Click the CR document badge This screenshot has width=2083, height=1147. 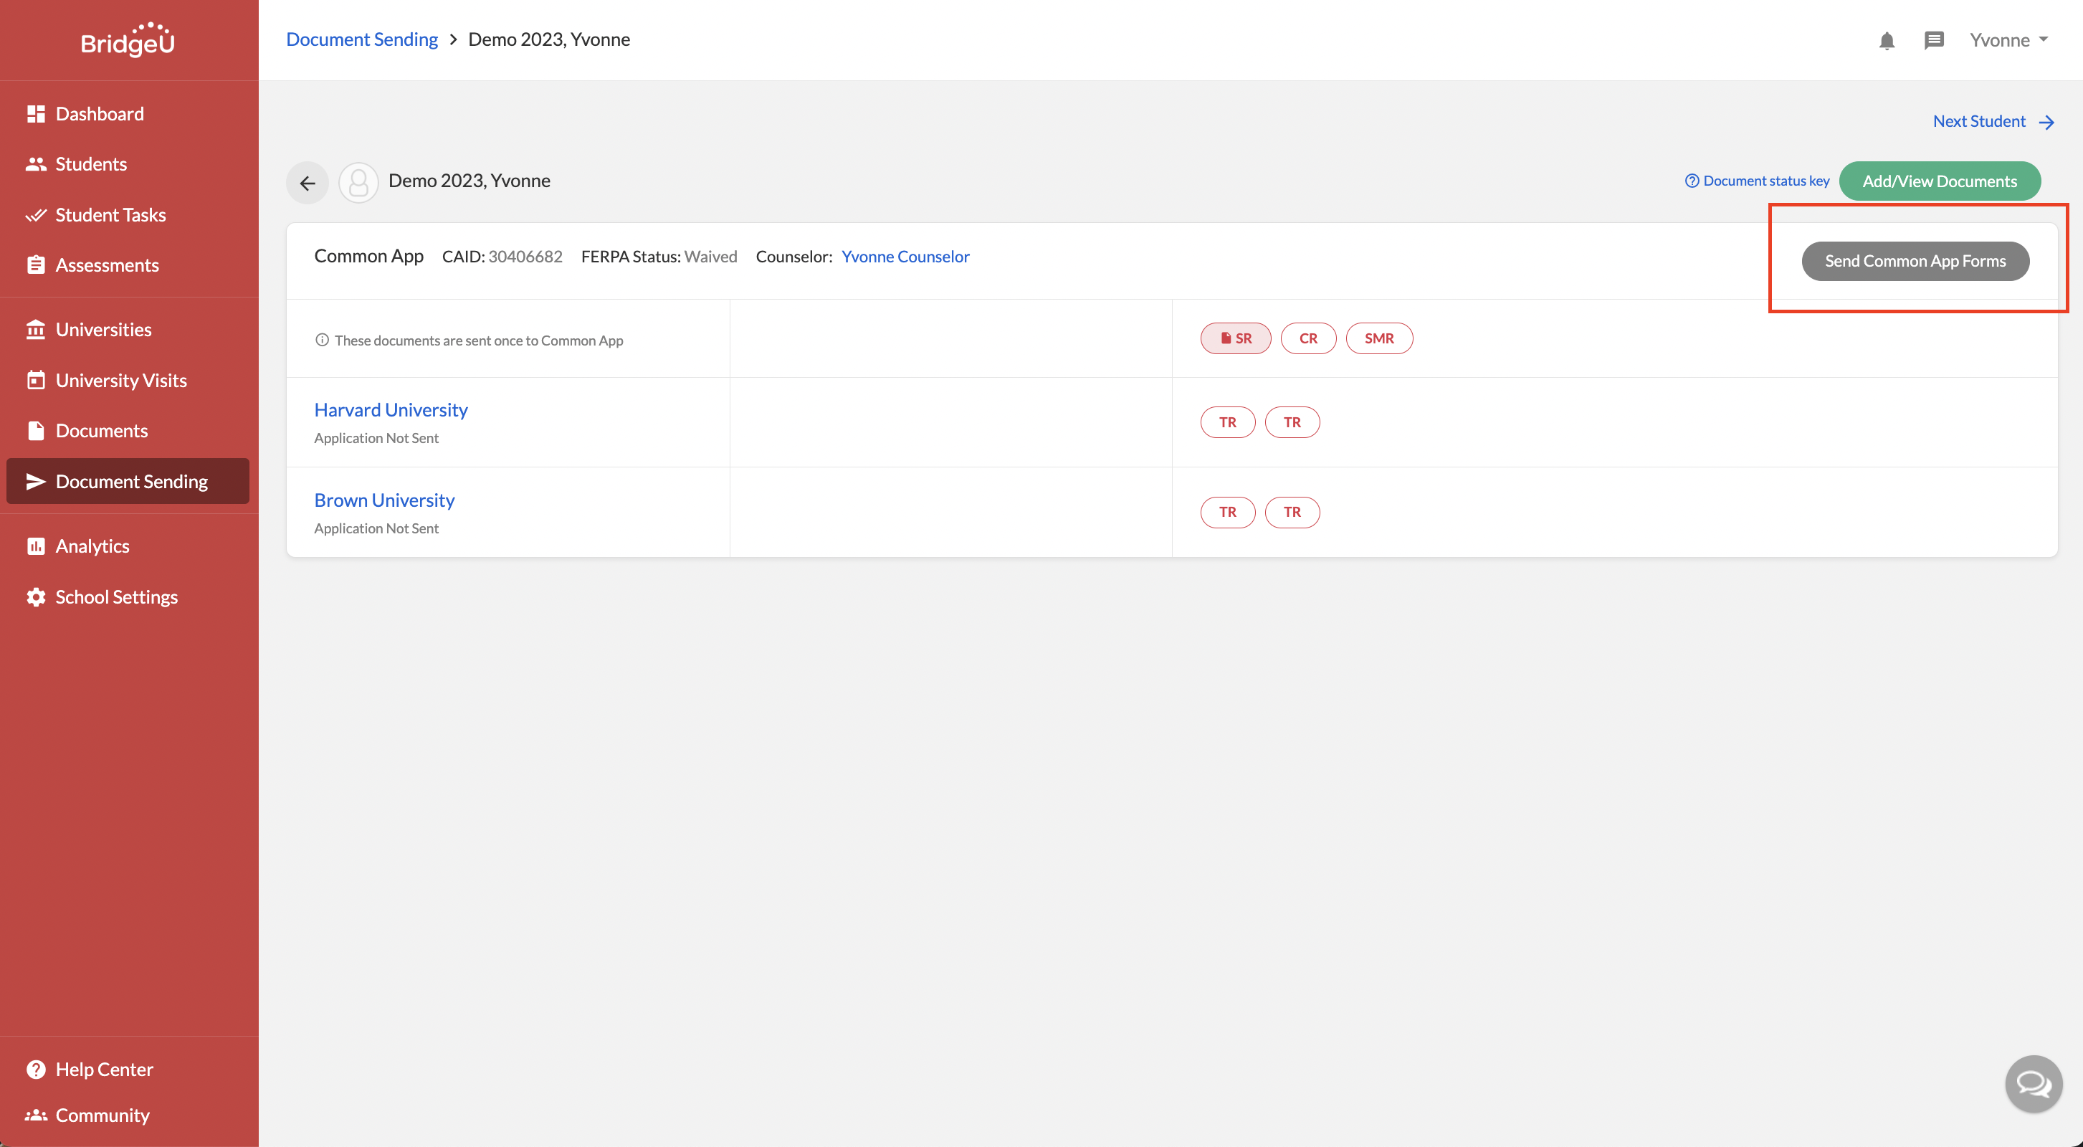coord(1308,338)
